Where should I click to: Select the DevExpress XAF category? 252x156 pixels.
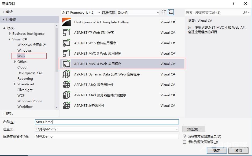point(30,73)
